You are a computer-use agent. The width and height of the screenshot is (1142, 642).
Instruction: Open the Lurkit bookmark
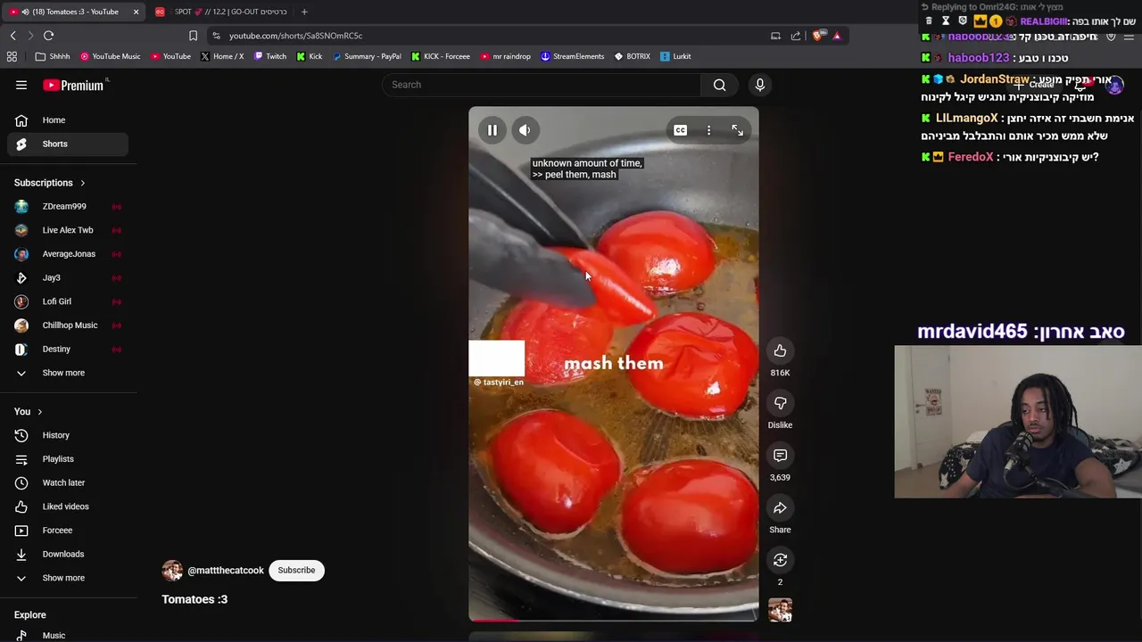pyautogui.click(x=675, y=56)
